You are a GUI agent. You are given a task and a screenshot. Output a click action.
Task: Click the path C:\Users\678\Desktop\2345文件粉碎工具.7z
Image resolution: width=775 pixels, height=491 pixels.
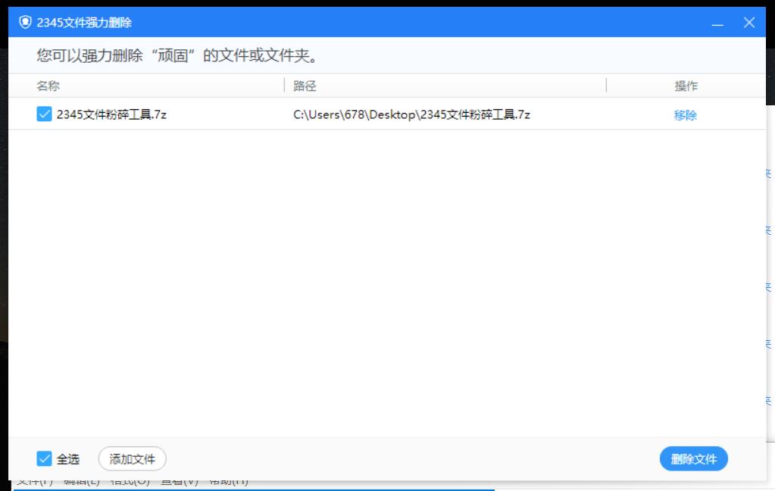[411, 114]
